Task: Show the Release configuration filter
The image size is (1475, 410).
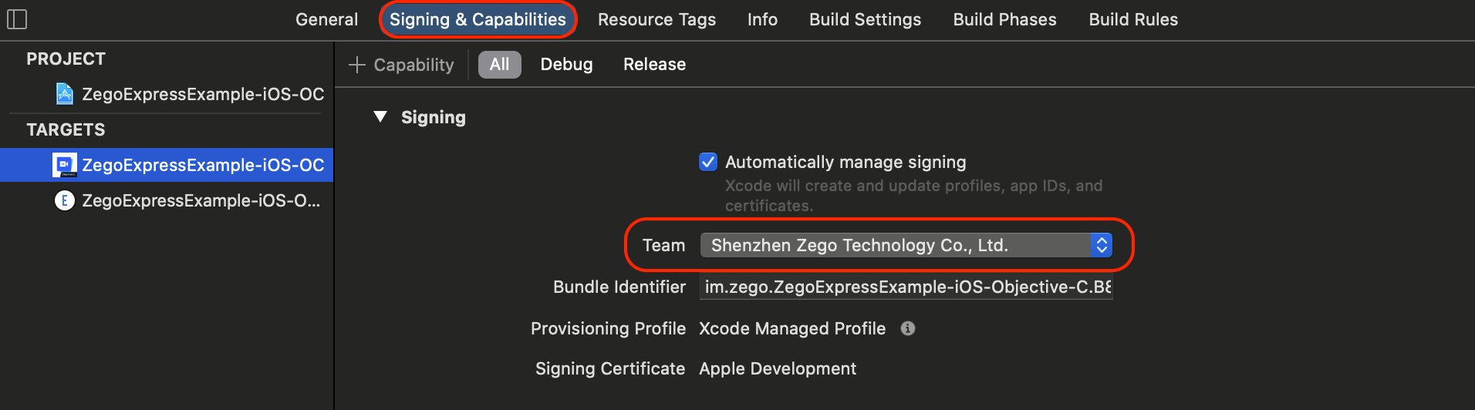Action: (654, 65)
